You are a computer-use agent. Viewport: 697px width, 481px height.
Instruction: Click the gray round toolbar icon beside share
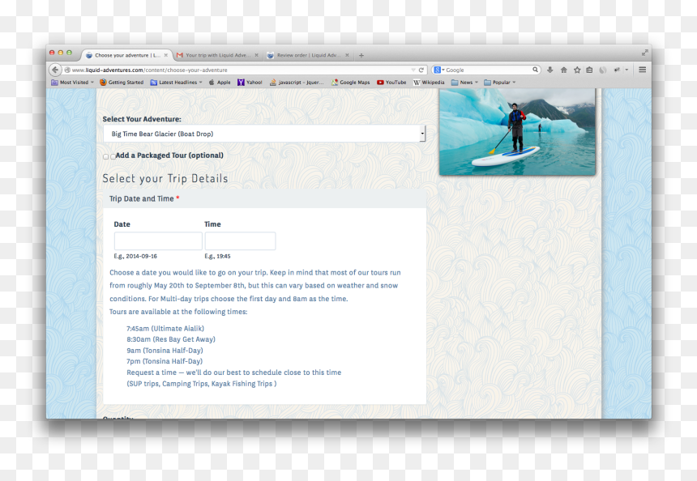click(603, 70)
